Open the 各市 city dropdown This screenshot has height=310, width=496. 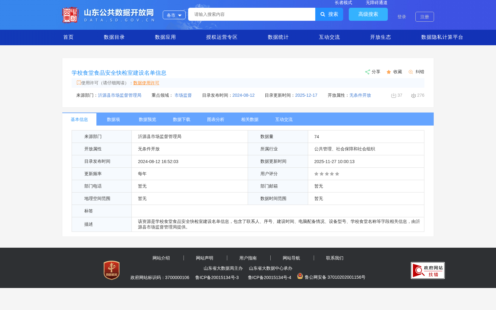[x=174, y=15]
